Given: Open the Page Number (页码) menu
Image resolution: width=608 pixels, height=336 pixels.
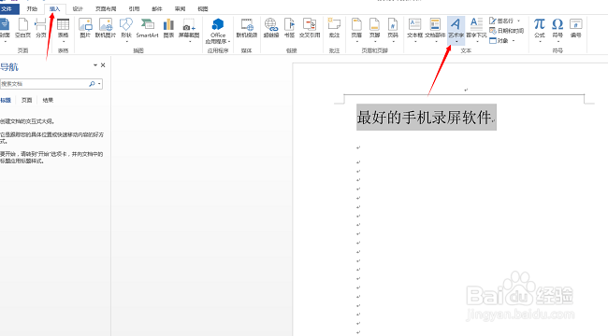Looking at the screenshot, I should [x=393, y=30].
